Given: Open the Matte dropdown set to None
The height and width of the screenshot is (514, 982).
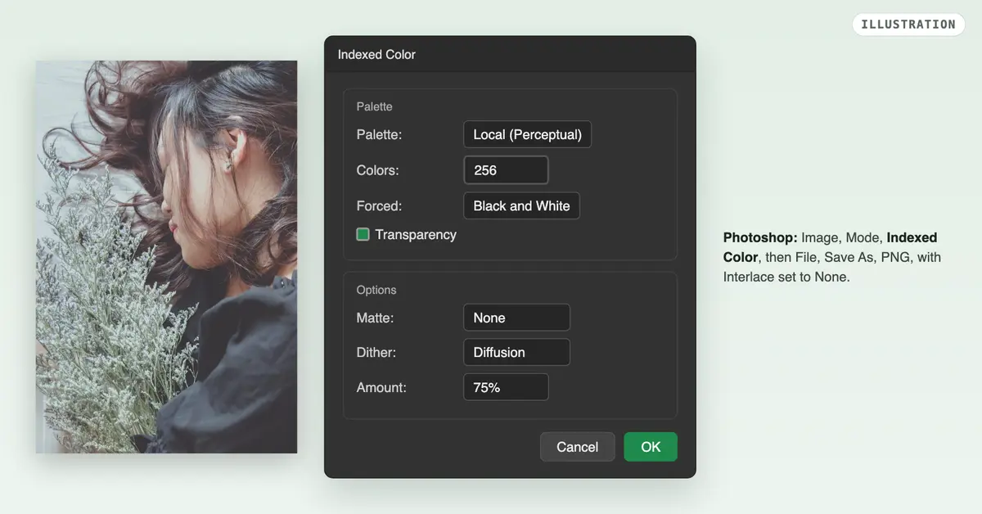Looking at the screenshot, I should coord(516,318).
